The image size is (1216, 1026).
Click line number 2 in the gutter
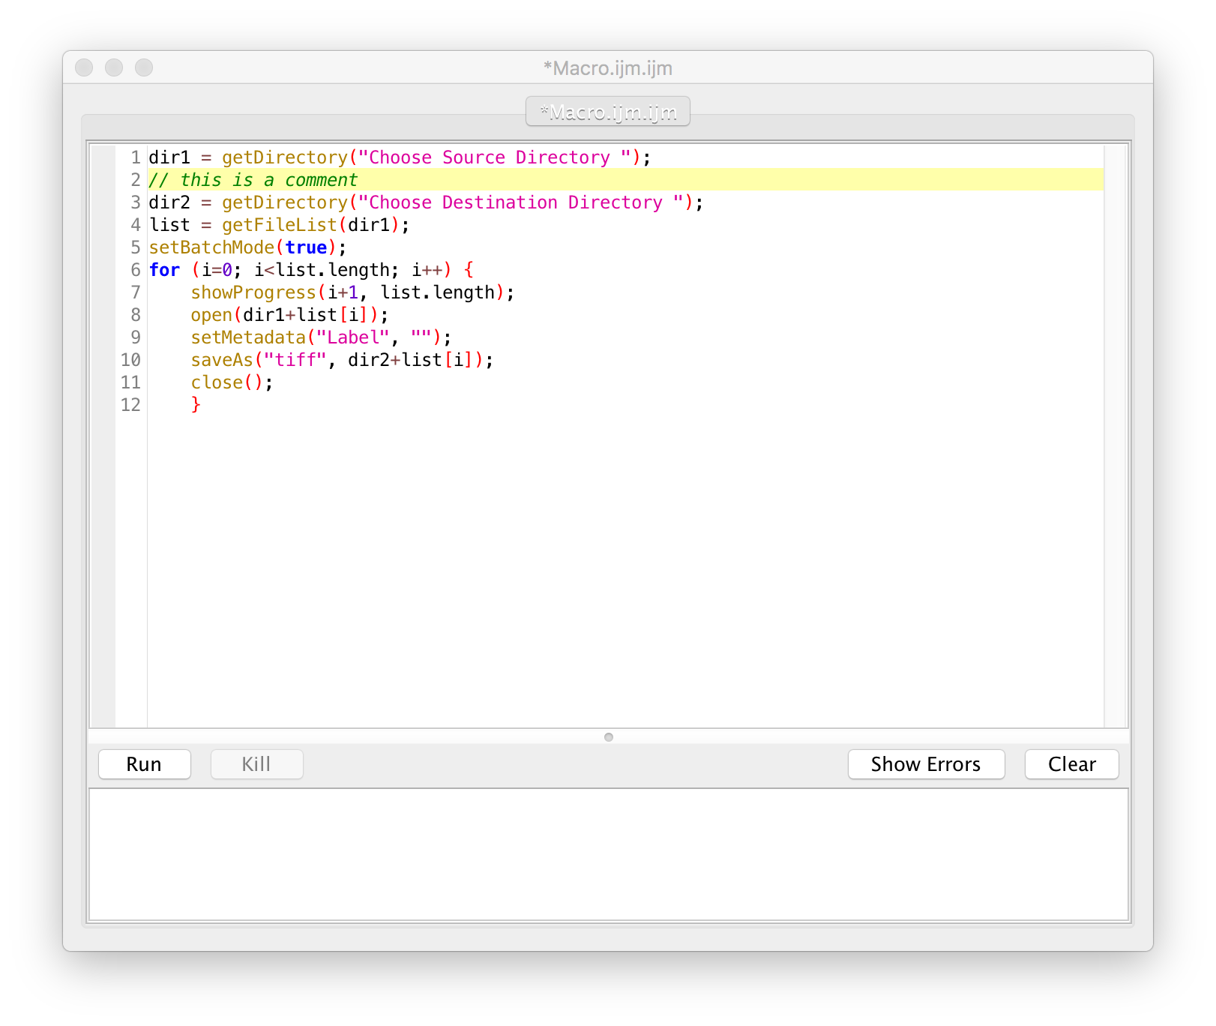point(136,180)
